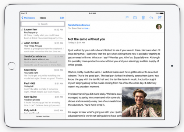
Task: Move message using the folder icon
Action: [135, 18]
